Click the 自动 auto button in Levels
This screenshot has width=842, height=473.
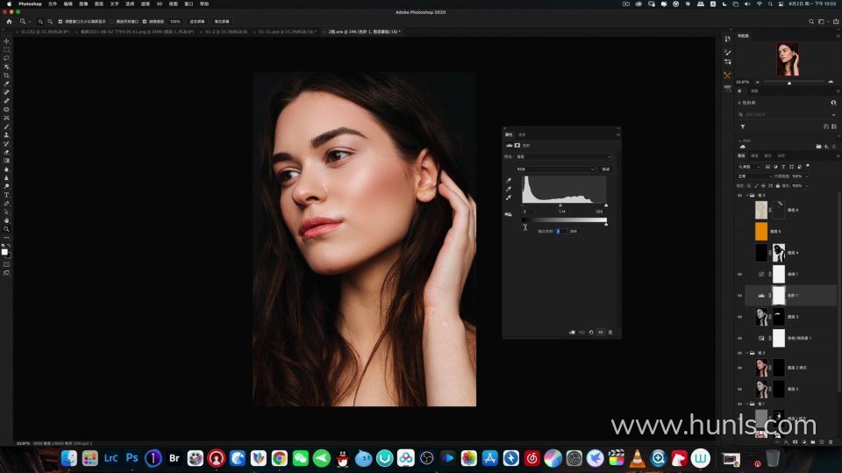[605, 168]
